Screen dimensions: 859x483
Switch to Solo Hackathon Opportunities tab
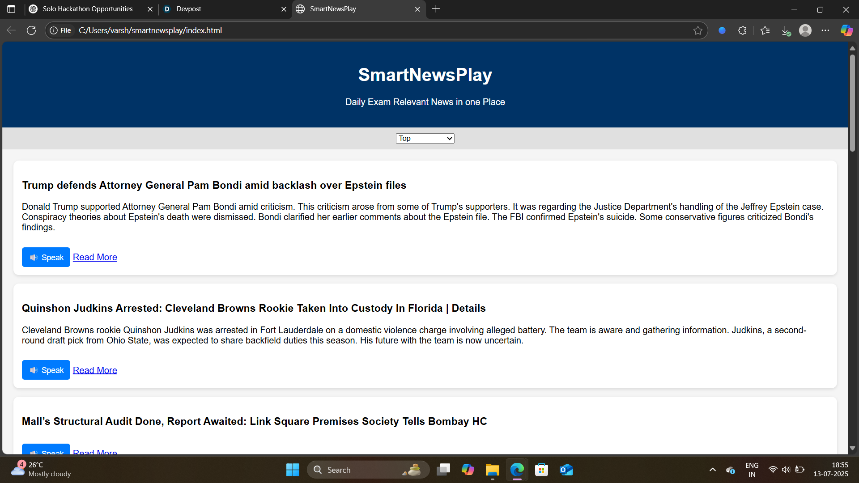[x=88, y=9]
